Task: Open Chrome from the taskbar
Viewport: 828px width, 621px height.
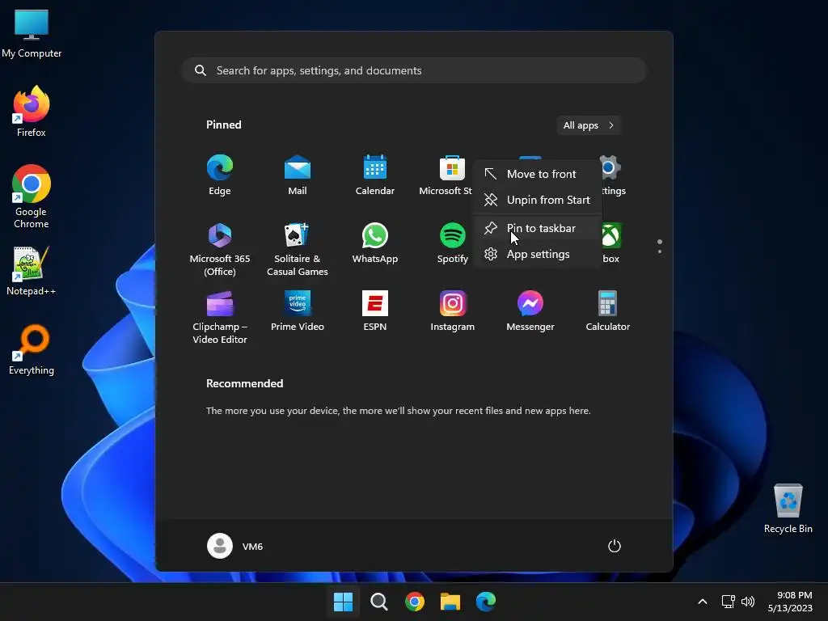Action: pyautogui.click(x=415, y=602)
